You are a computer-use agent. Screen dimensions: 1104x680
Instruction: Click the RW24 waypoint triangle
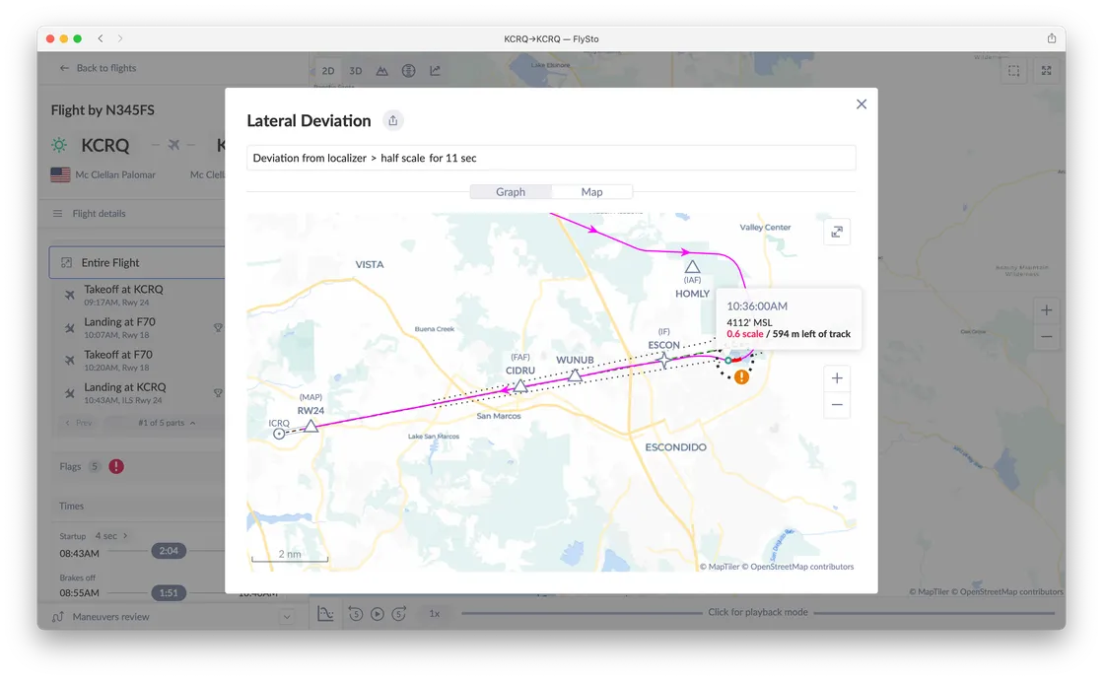click(310, 425)
